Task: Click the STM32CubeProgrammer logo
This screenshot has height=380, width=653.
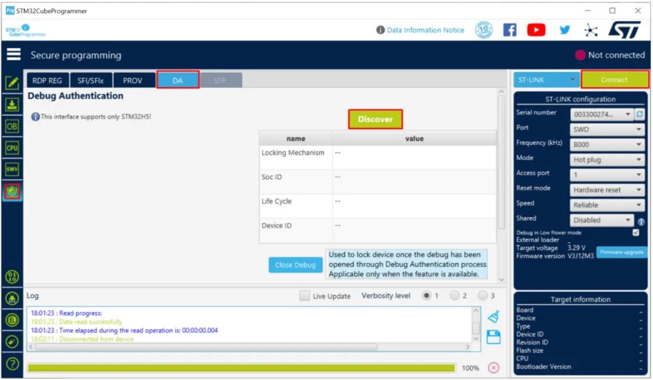Action: pyautogui.click(x=25, y=30)
